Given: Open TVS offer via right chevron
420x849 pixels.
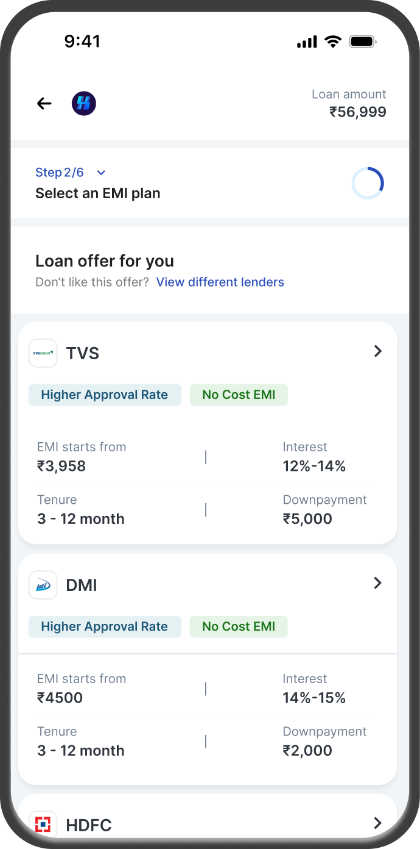Looking at the screenshot, I should click(377, 351).
